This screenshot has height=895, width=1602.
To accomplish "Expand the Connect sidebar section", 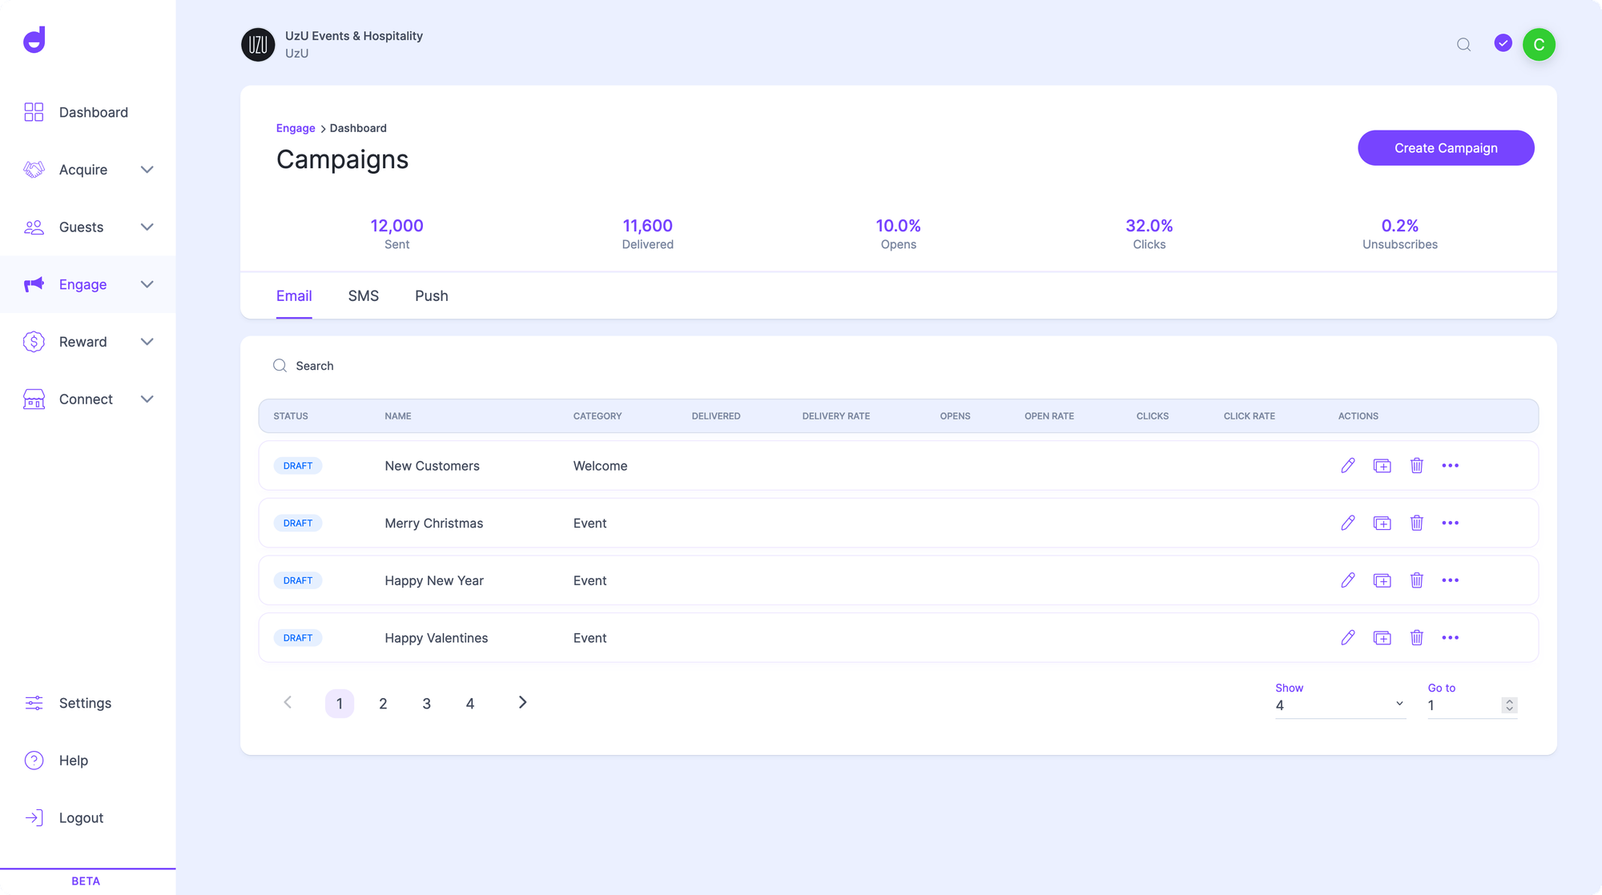I will click(x=147, y=399).
